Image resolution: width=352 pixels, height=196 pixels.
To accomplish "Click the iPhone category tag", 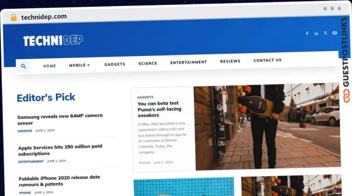I will point(25,193).
